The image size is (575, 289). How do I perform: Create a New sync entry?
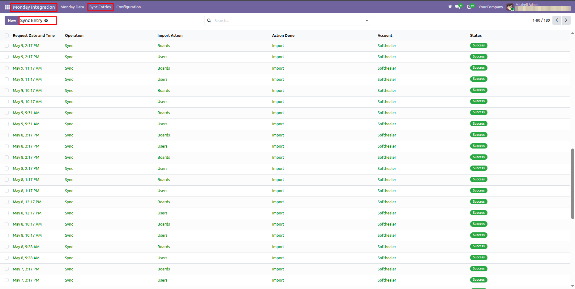point(12,20)
